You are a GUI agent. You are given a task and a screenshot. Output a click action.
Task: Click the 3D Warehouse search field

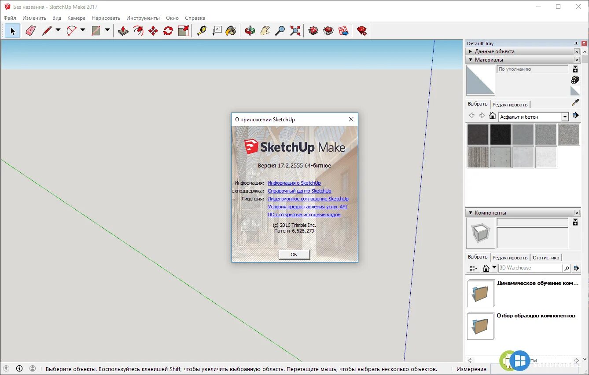(530, 268)
